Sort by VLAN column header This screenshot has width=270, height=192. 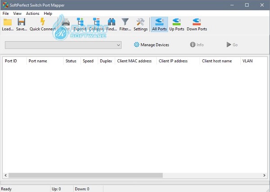(x=254, y=61)
